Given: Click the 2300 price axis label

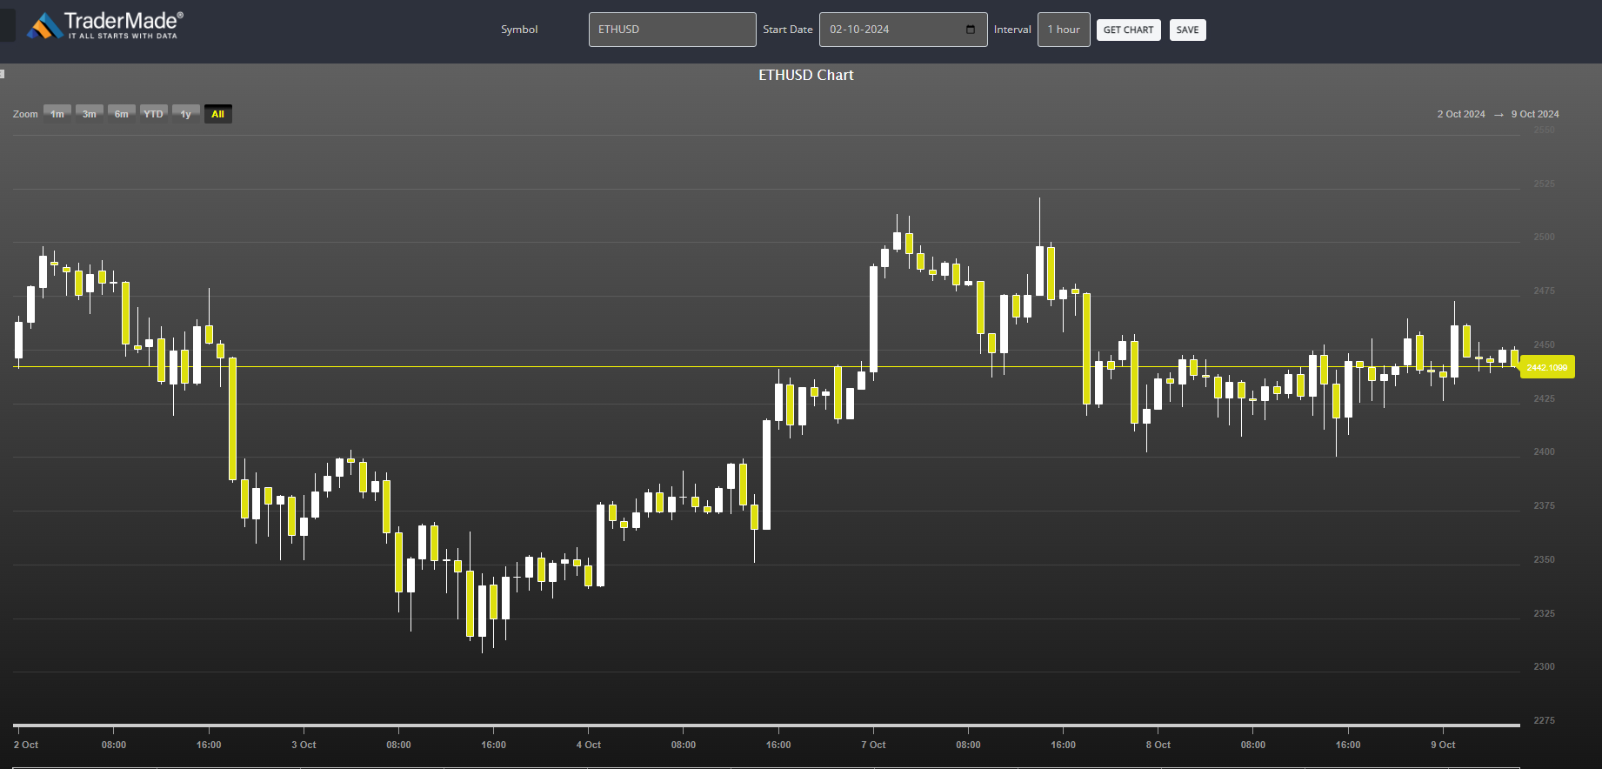Looking at the screenshot, I should point(1544,666).
